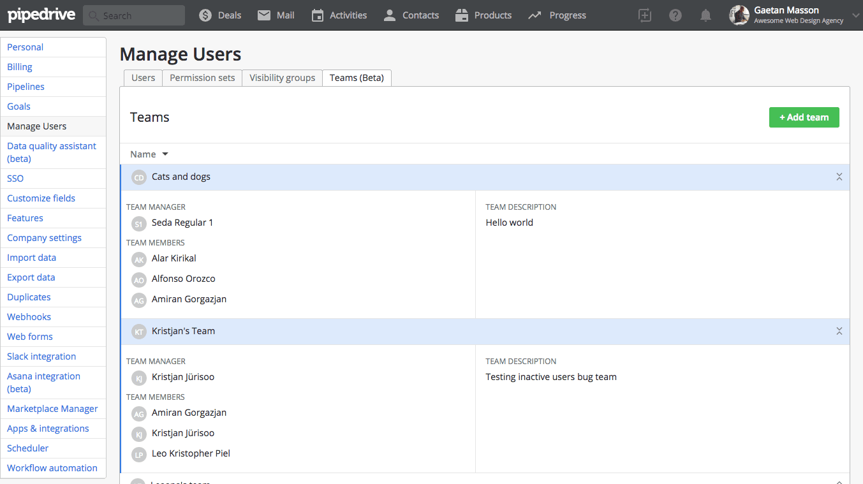Sort teams by the Name column arrow
This screenshot has height=484, width=863.
click(x=165, y=154)
